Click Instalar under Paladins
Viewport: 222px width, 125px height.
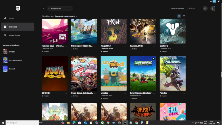[x=163, y=96]
